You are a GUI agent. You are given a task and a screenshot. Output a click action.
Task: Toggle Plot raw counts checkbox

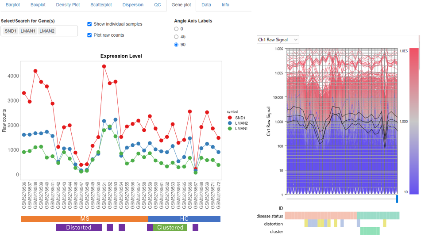tap(89, 35)
